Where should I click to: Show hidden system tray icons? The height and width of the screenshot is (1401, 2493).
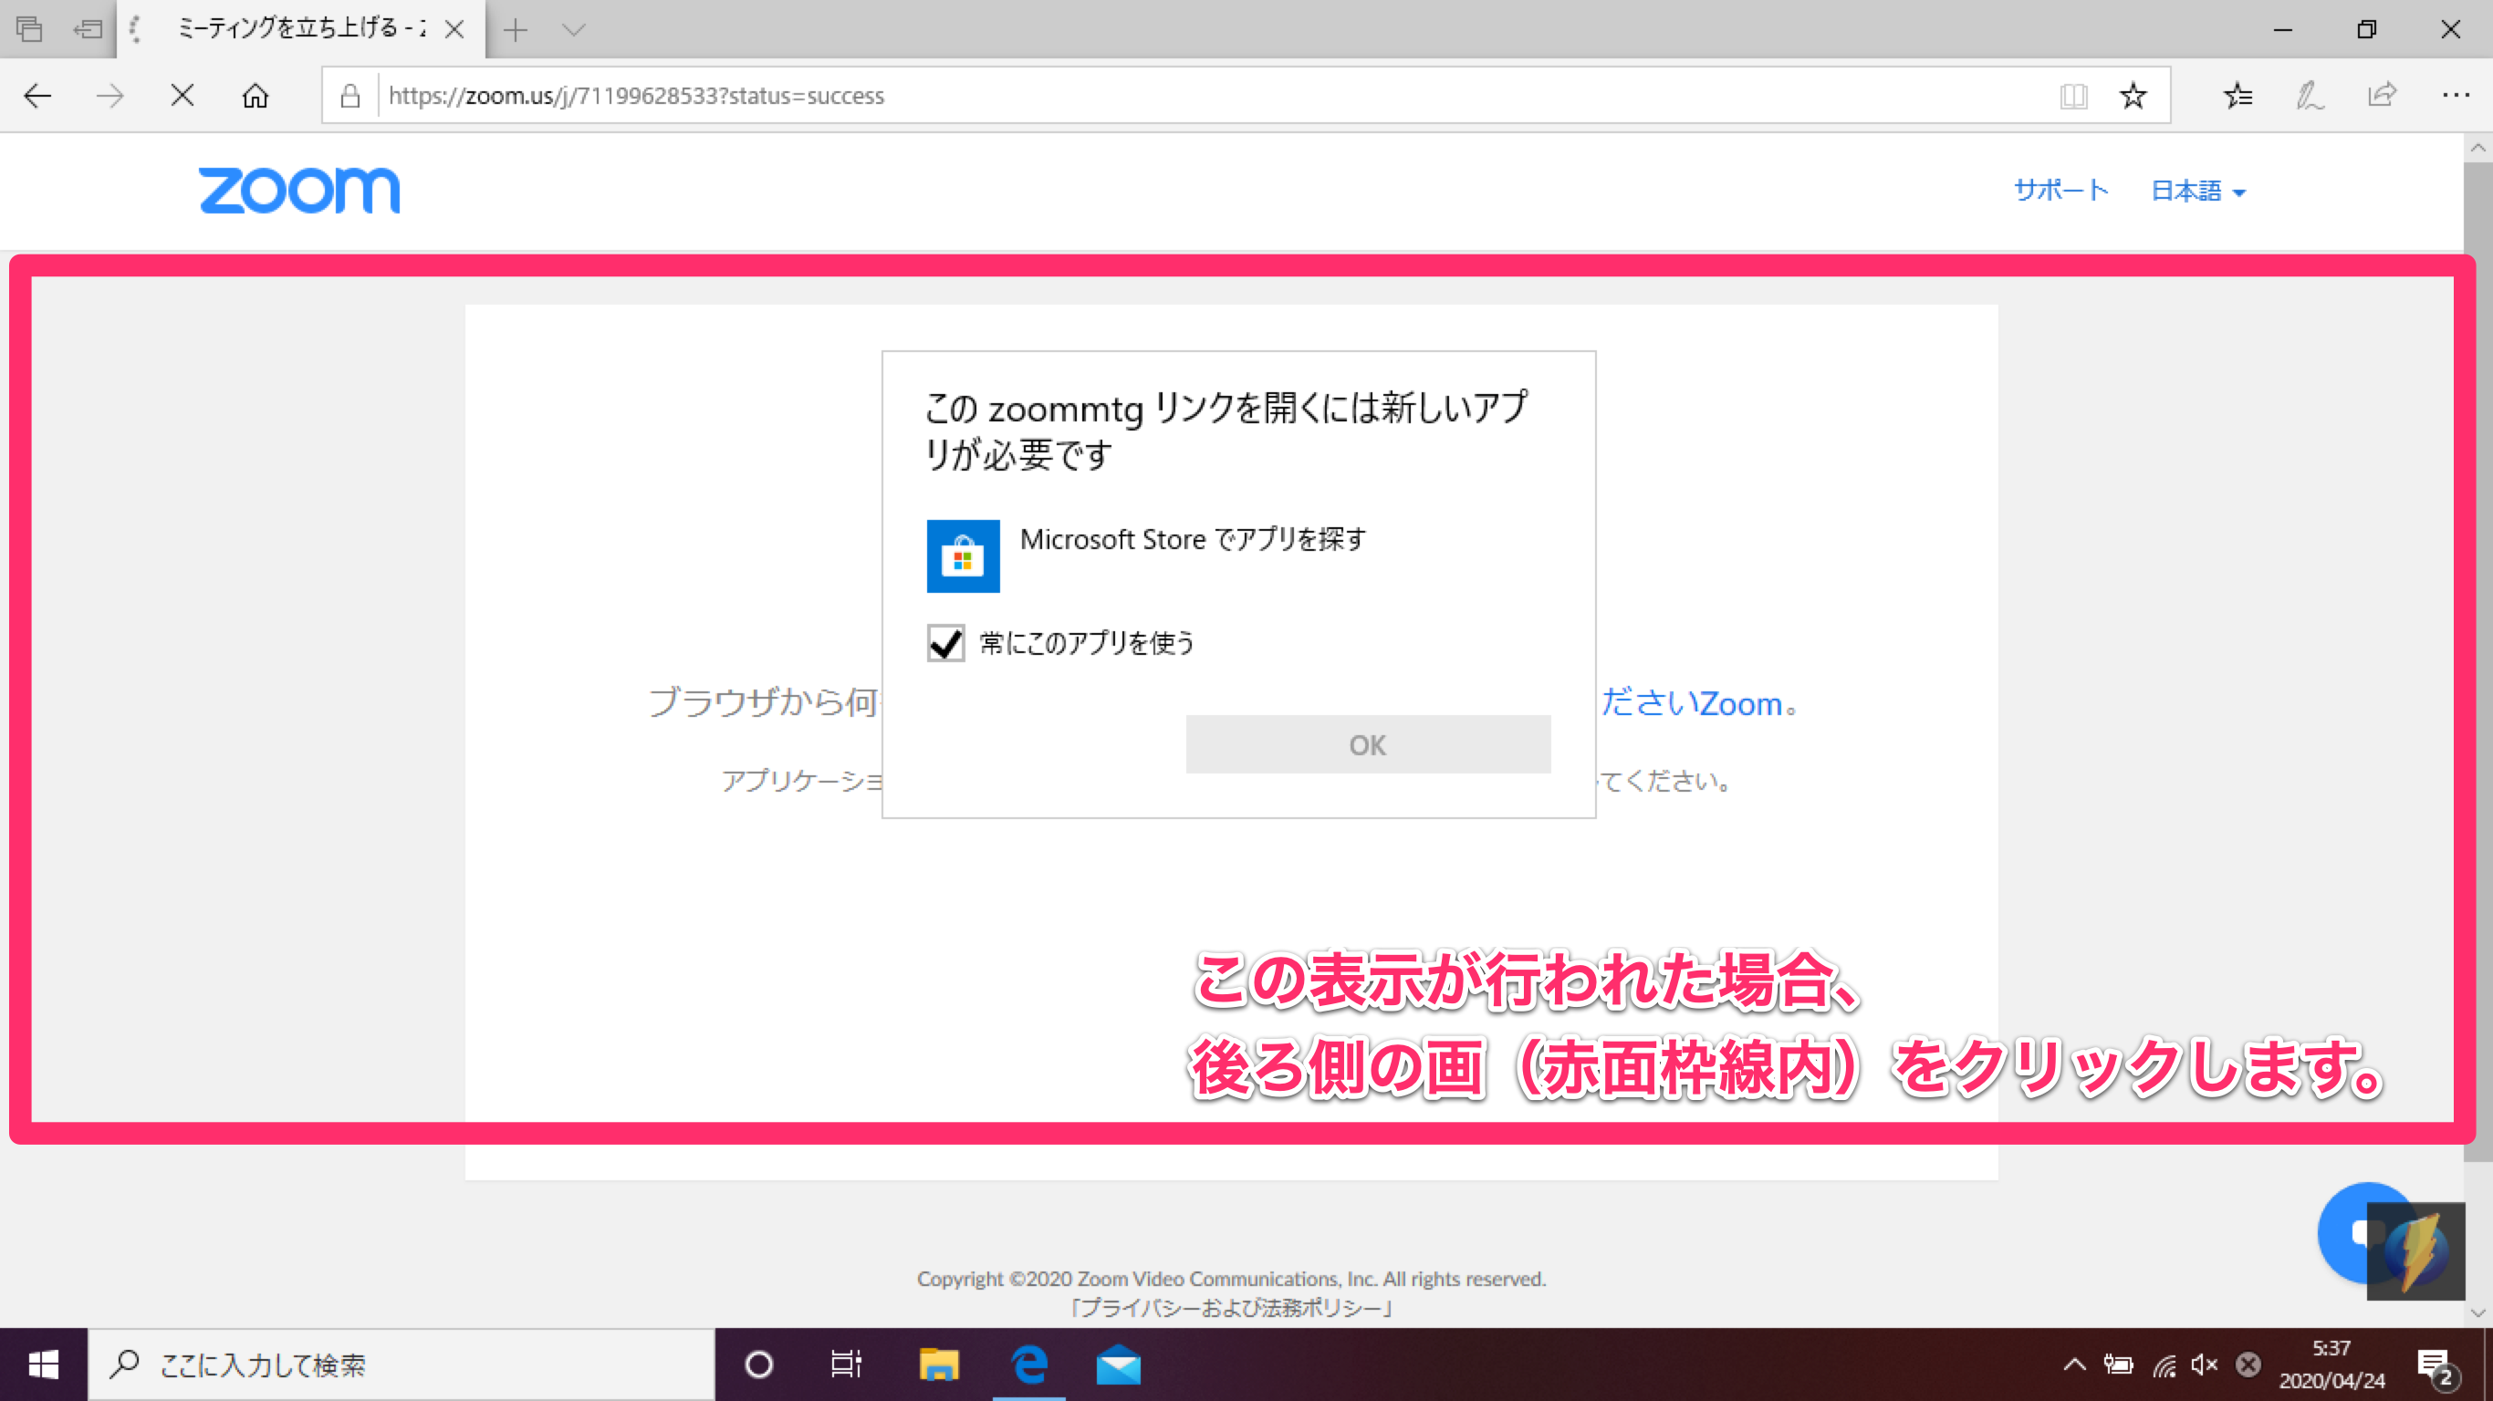point(2074,1365)
